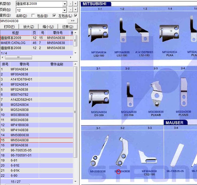
Task: Select part row 12 MP41B0838
Action: coord(37,125)
